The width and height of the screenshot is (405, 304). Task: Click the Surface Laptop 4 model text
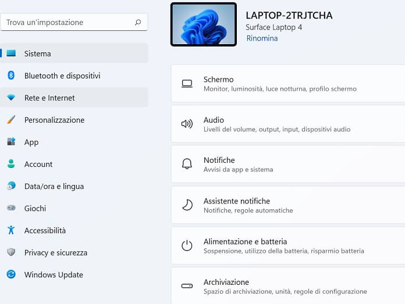pyautogui.click(x=273, y=27)
